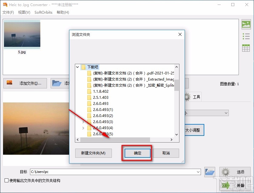Image resolution: width=254 pixels, height=193 pixels.
Task: Click the Heic to Jpg Converter title bar icon
Action: click(5, 5)
